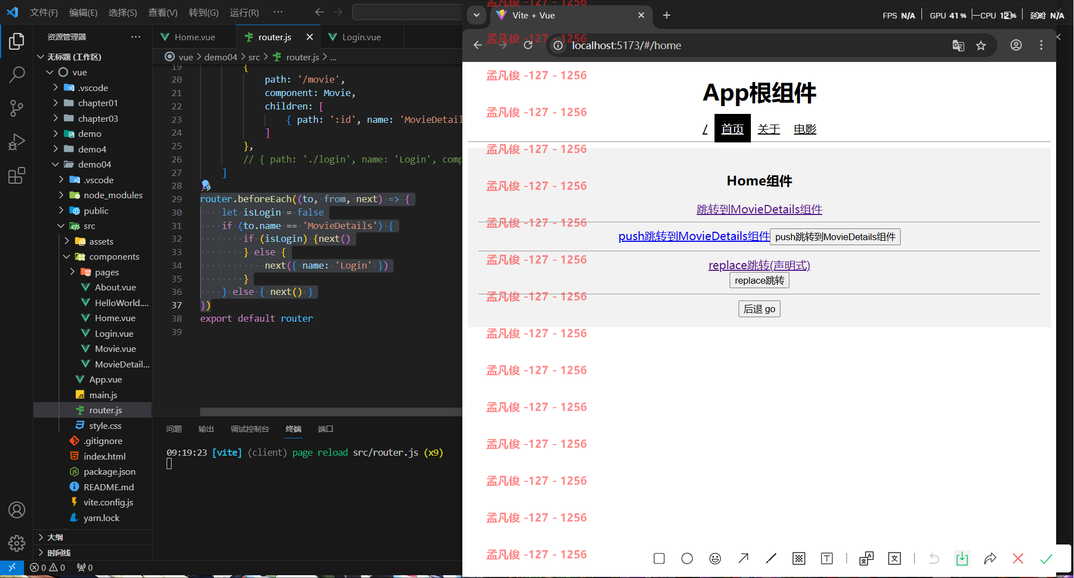Expand the 大纲 outline section

point(55,537)
